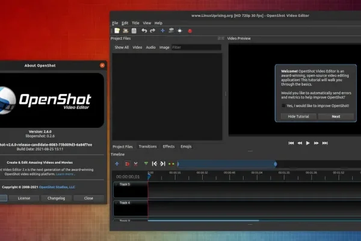Image resolution: width=361 pixels, height=241 pixels.
Task: Click the 'Build Date: 2021-08-25 15:11' text
Action: 40,149
